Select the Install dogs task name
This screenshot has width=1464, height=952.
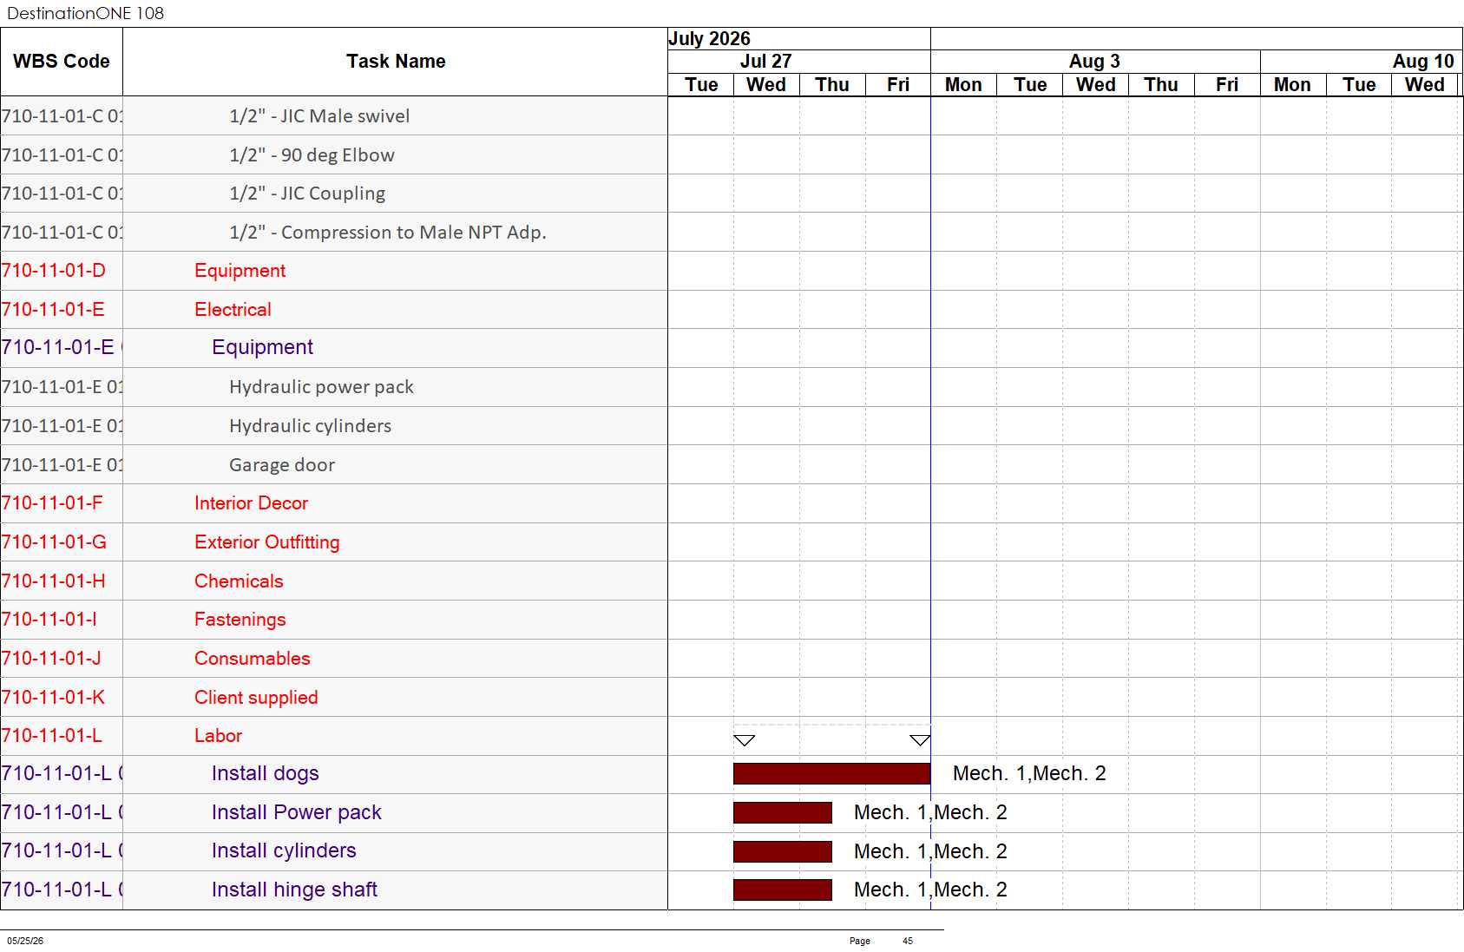265,773
